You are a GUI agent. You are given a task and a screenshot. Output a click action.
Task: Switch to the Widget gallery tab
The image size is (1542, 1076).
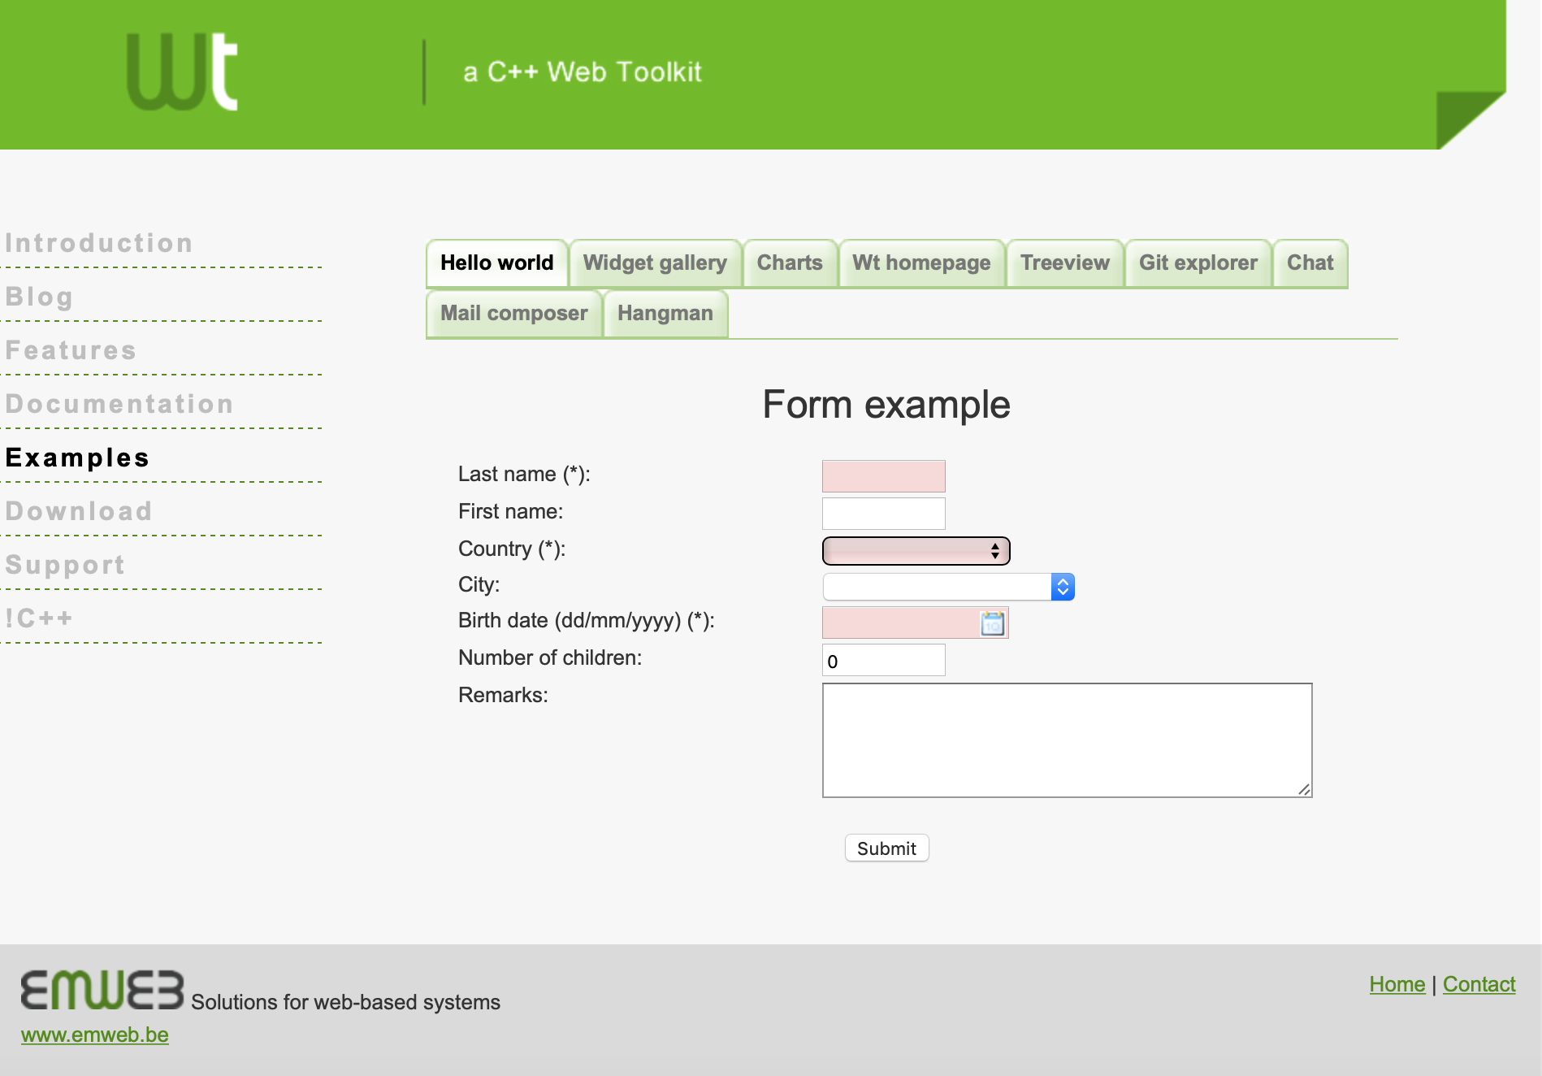655,263
